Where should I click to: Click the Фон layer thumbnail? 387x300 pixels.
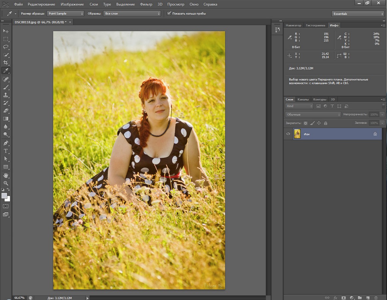click(x=297, y=134)
